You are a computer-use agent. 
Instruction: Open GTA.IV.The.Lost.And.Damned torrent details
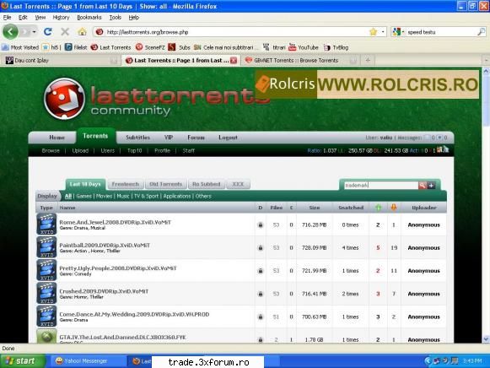(122, 337)
